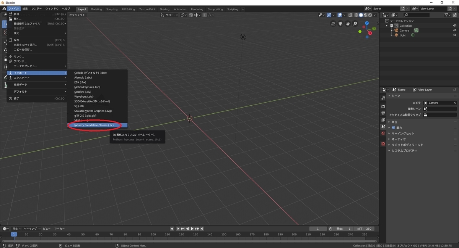Toggle show gizmo button in header
This screenshot has height=248, width=459.
(329, 15)
